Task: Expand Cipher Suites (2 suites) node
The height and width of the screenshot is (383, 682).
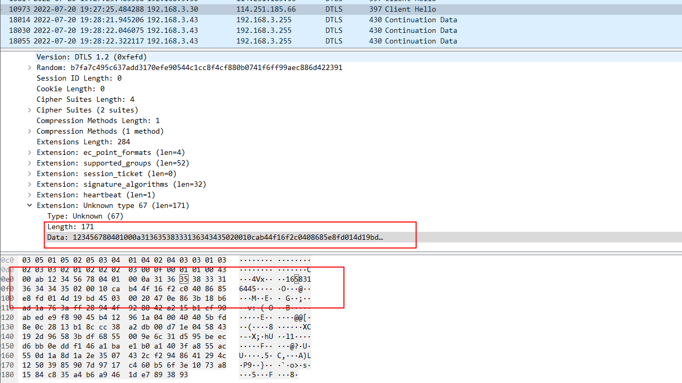Action: point(30,110)
